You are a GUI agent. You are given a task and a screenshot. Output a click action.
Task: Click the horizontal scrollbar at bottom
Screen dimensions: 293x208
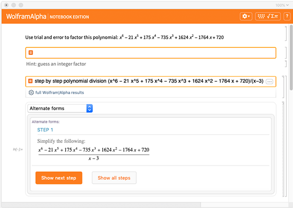coord(101,205)
